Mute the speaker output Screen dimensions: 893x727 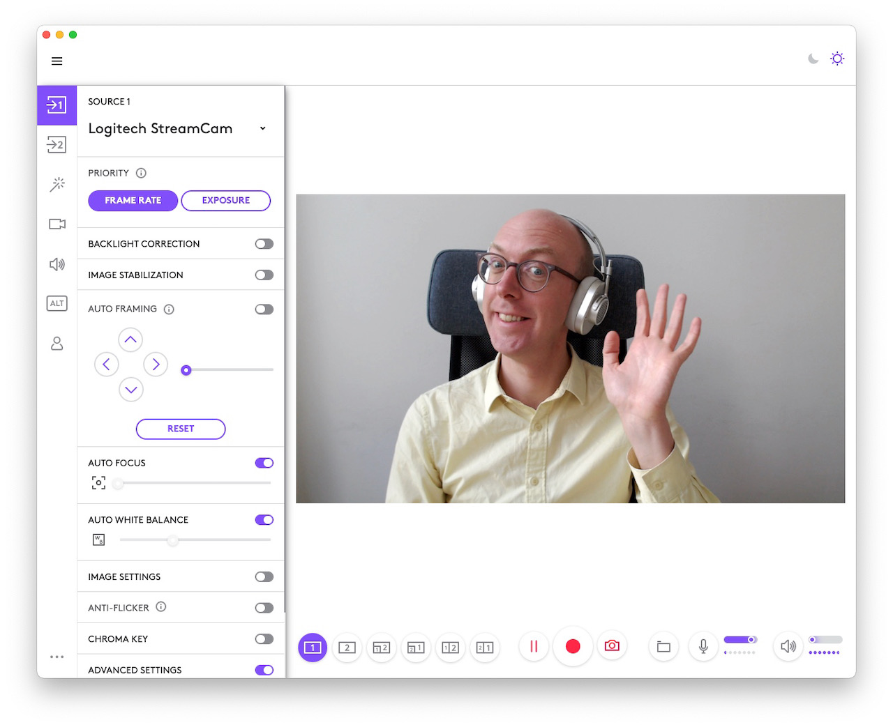[x=788, y=648]
